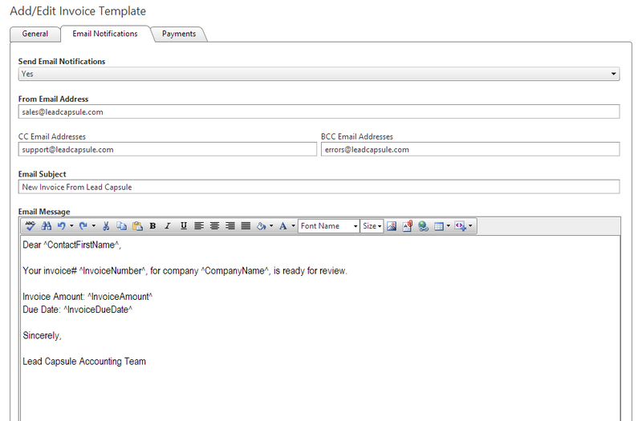Open the undo history dropdown arrow

click(x=71, y=226)
